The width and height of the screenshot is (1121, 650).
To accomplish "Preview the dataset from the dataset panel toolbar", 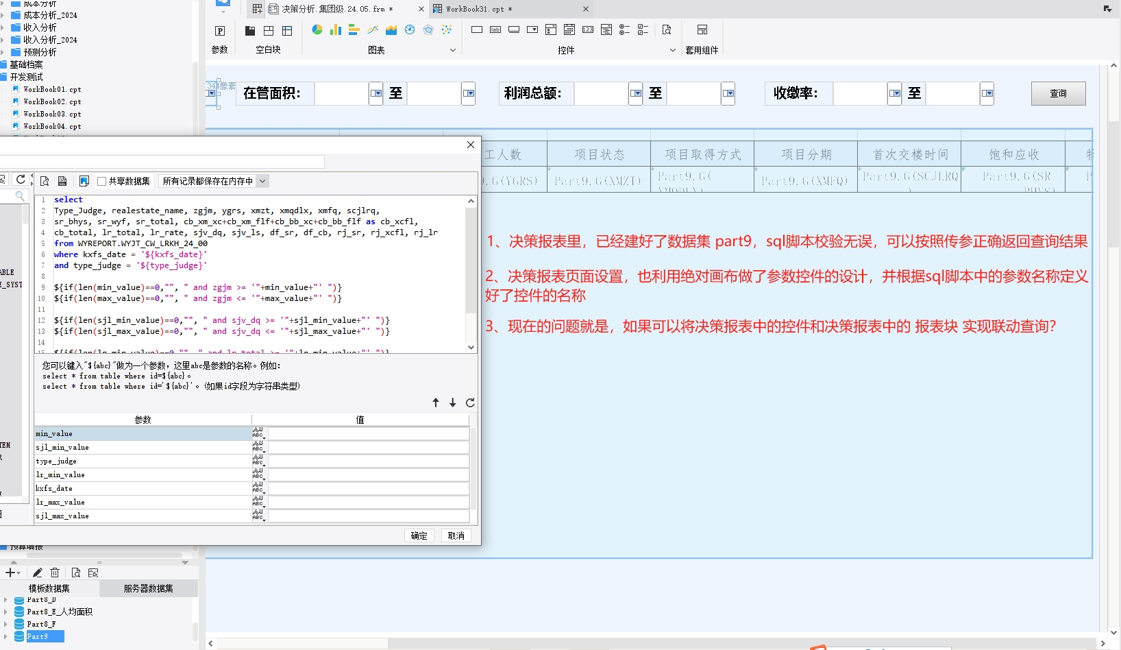I will pyautogui.click(x=76, y=573).
